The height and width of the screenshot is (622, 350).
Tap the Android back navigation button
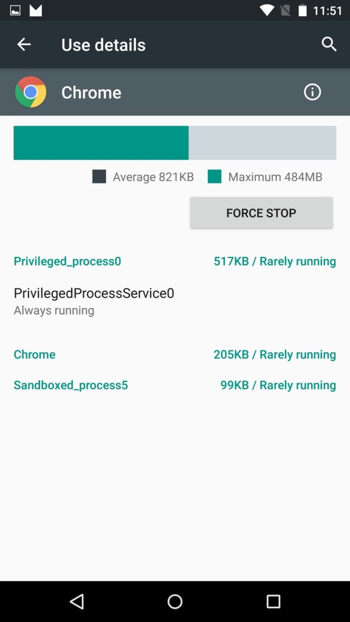click(77, 601)
